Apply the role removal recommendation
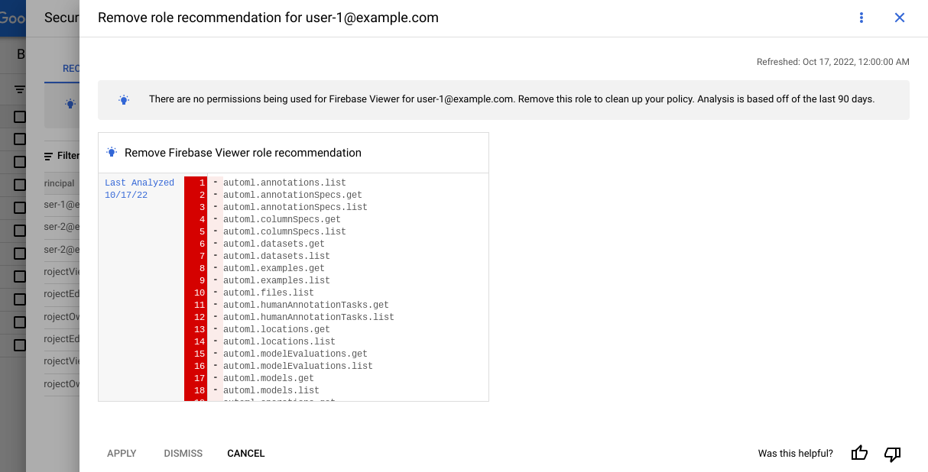The width and height of the screenshot is (928, 472). point(122,454)
